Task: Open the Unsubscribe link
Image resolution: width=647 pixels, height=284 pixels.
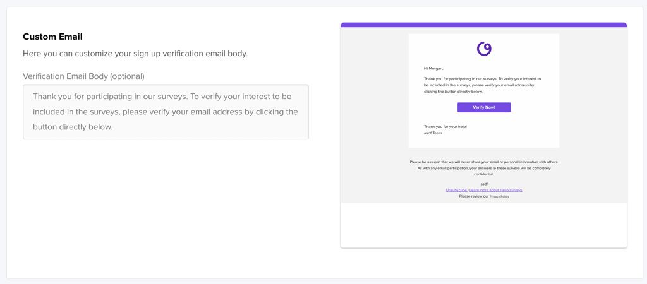Action: click(x=456, y=190)
